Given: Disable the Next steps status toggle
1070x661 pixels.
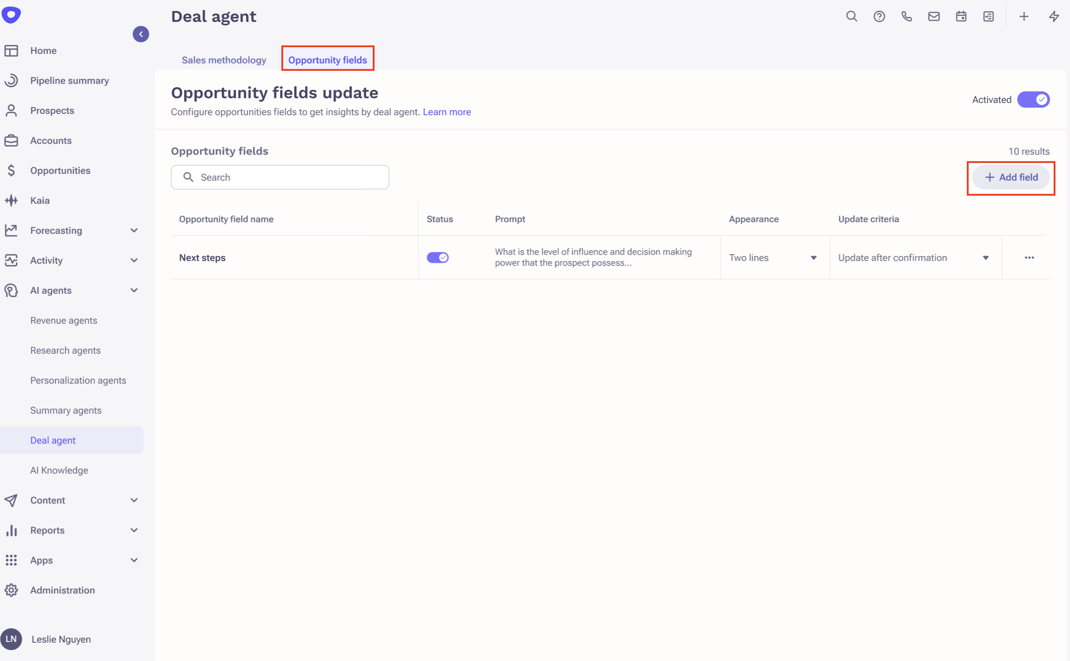Looking at the screenshot, I should pyautogui.click(x=437, y=258).
